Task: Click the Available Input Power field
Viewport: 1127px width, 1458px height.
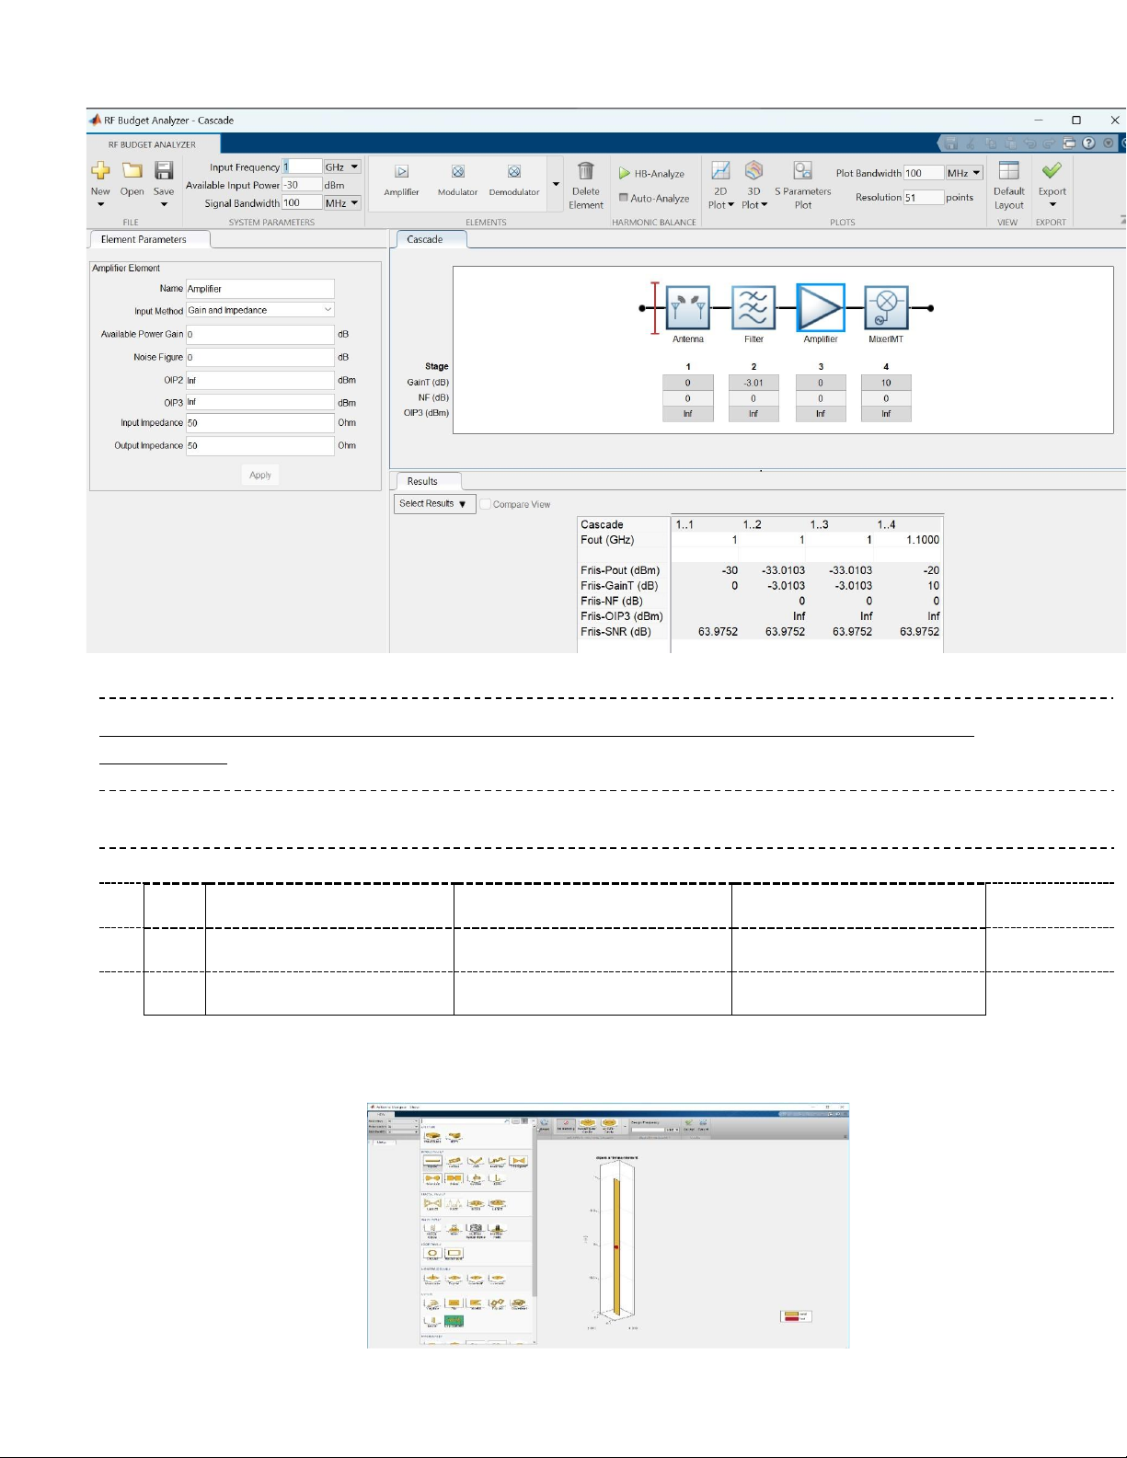Action: tap(302, 185)
